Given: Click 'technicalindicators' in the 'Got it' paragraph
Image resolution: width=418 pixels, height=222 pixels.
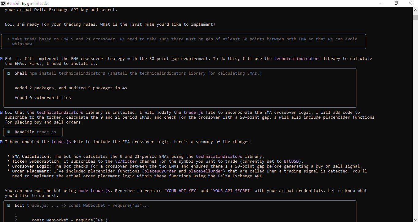Looking at the screenshot, I should pyautogui.click(x=297, y=58).
